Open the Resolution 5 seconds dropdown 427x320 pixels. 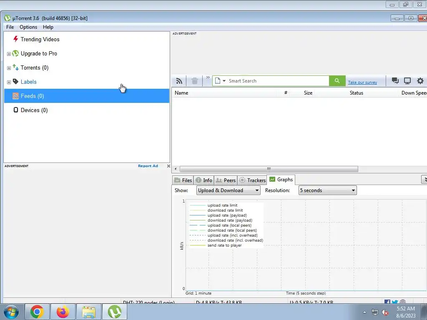(328, 190)
